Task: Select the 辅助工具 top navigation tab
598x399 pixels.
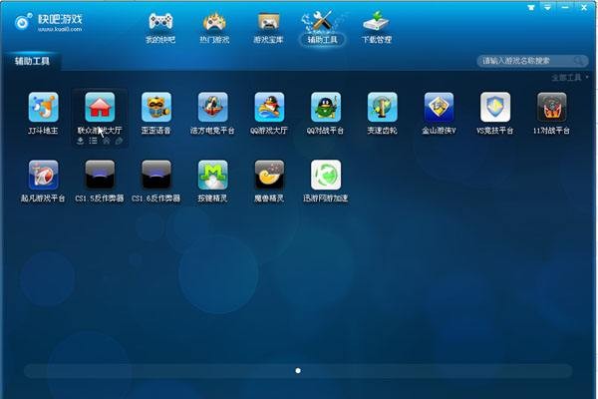Action: point(323,28)
